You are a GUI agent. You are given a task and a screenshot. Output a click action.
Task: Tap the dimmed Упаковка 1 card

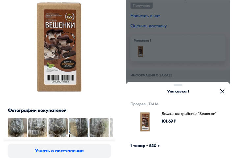pyautogui.click(x=178, y=48)
